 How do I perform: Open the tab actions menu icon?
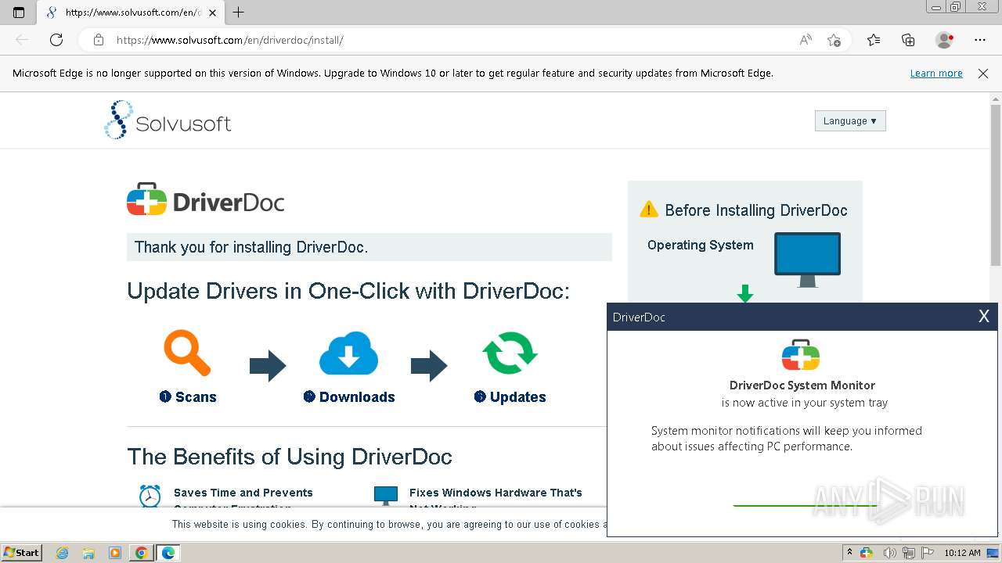point(19,13)
